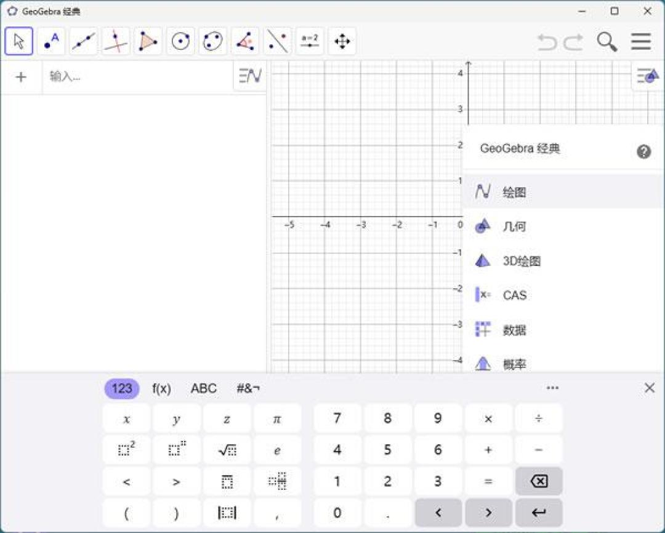Tap the number 0 key
The image size is (665, 533).
point(337,513)
